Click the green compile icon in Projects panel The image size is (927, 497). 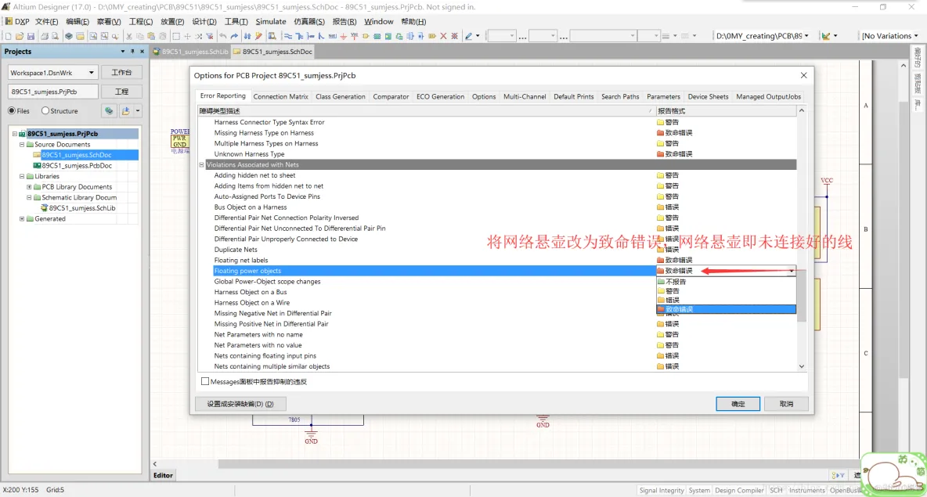click(x=109, y=110)
